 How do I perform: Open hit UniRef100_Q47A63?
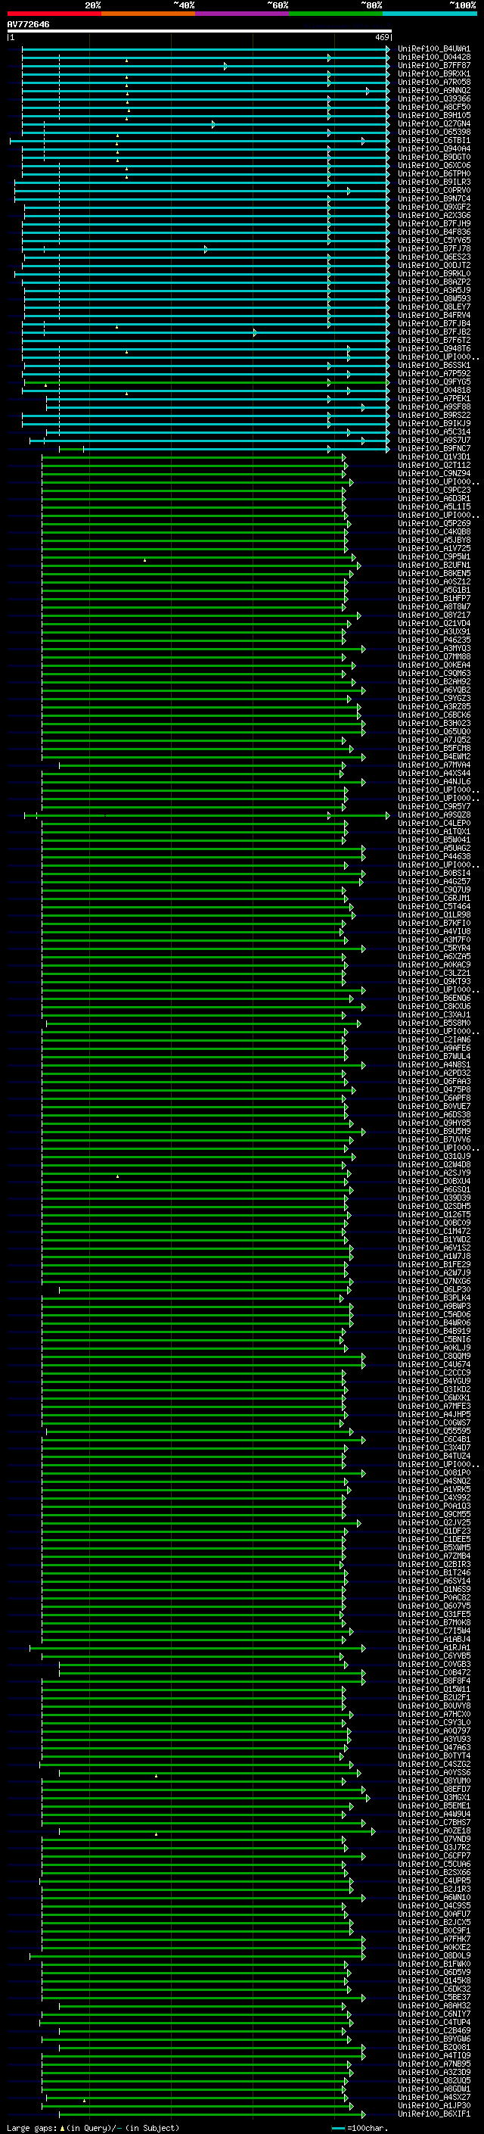pos(434,1747)
